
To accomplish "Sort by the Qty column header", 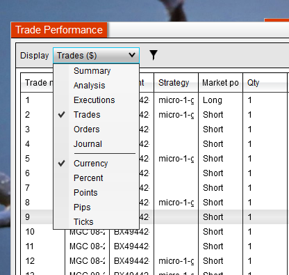I will tap(265, 83).
